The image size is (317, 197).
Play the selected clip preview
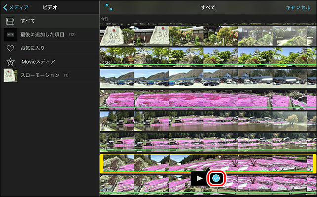(x=199, y=178)
